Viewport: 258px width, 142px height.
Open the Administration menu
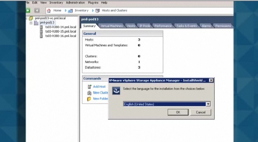click(75, 3)
